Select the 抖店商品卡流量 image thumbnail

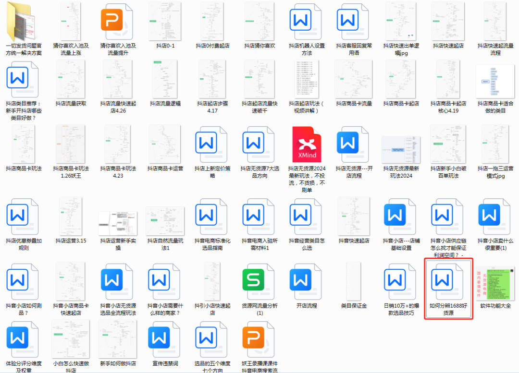click(x=354, y=79)
